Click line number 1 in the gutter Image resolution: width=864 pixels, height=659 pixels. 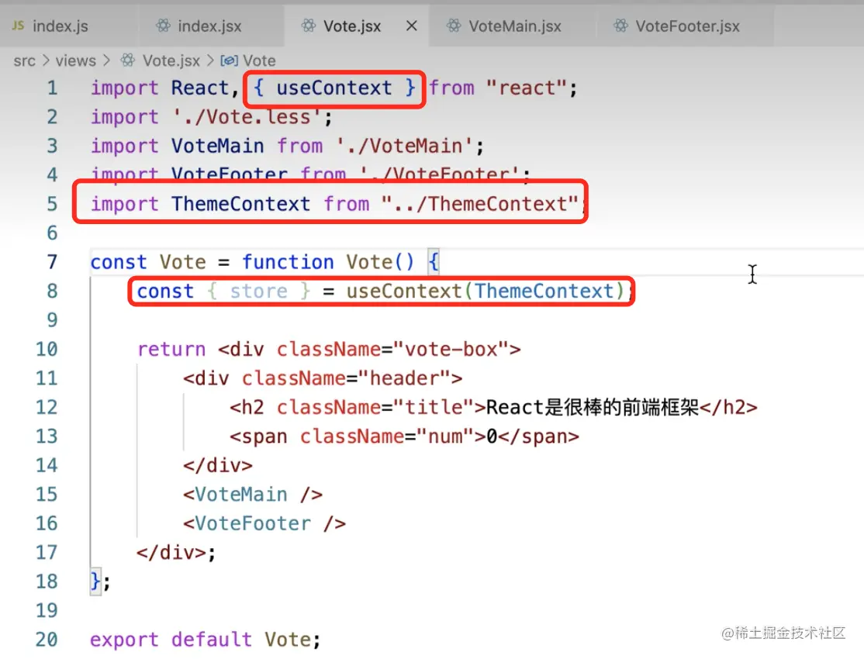[52, 88]
